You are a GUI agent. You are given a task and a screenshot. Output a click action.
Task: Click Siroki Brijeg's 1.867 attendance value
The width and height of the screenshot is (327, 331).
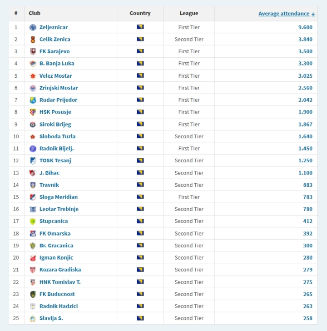click(305, 124)
